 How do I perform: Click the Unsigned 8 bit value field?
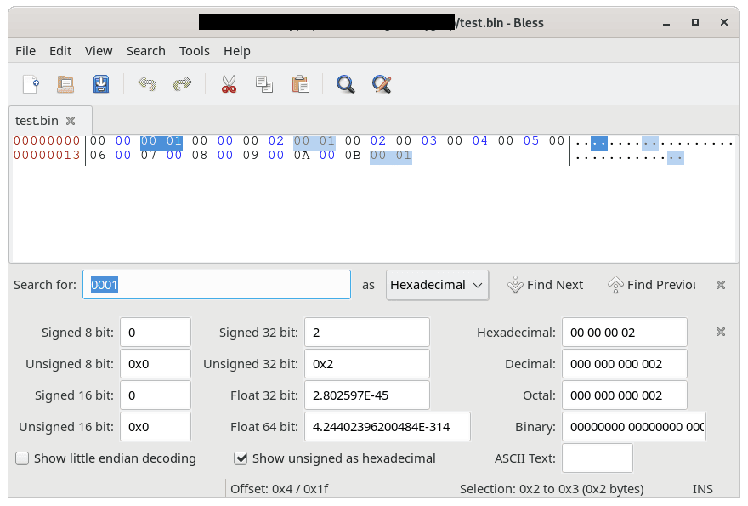tap(156, 364)
